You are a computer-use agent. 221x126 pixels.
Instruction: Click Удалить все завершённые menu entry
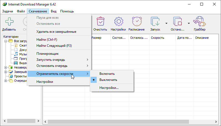[56, 32]
